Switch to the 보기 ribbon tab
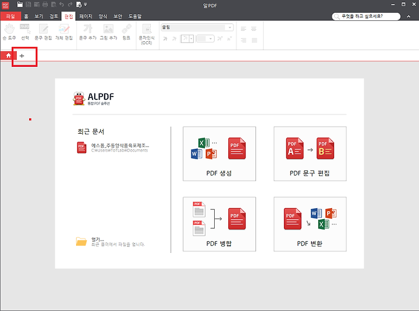 click(39, 16)
